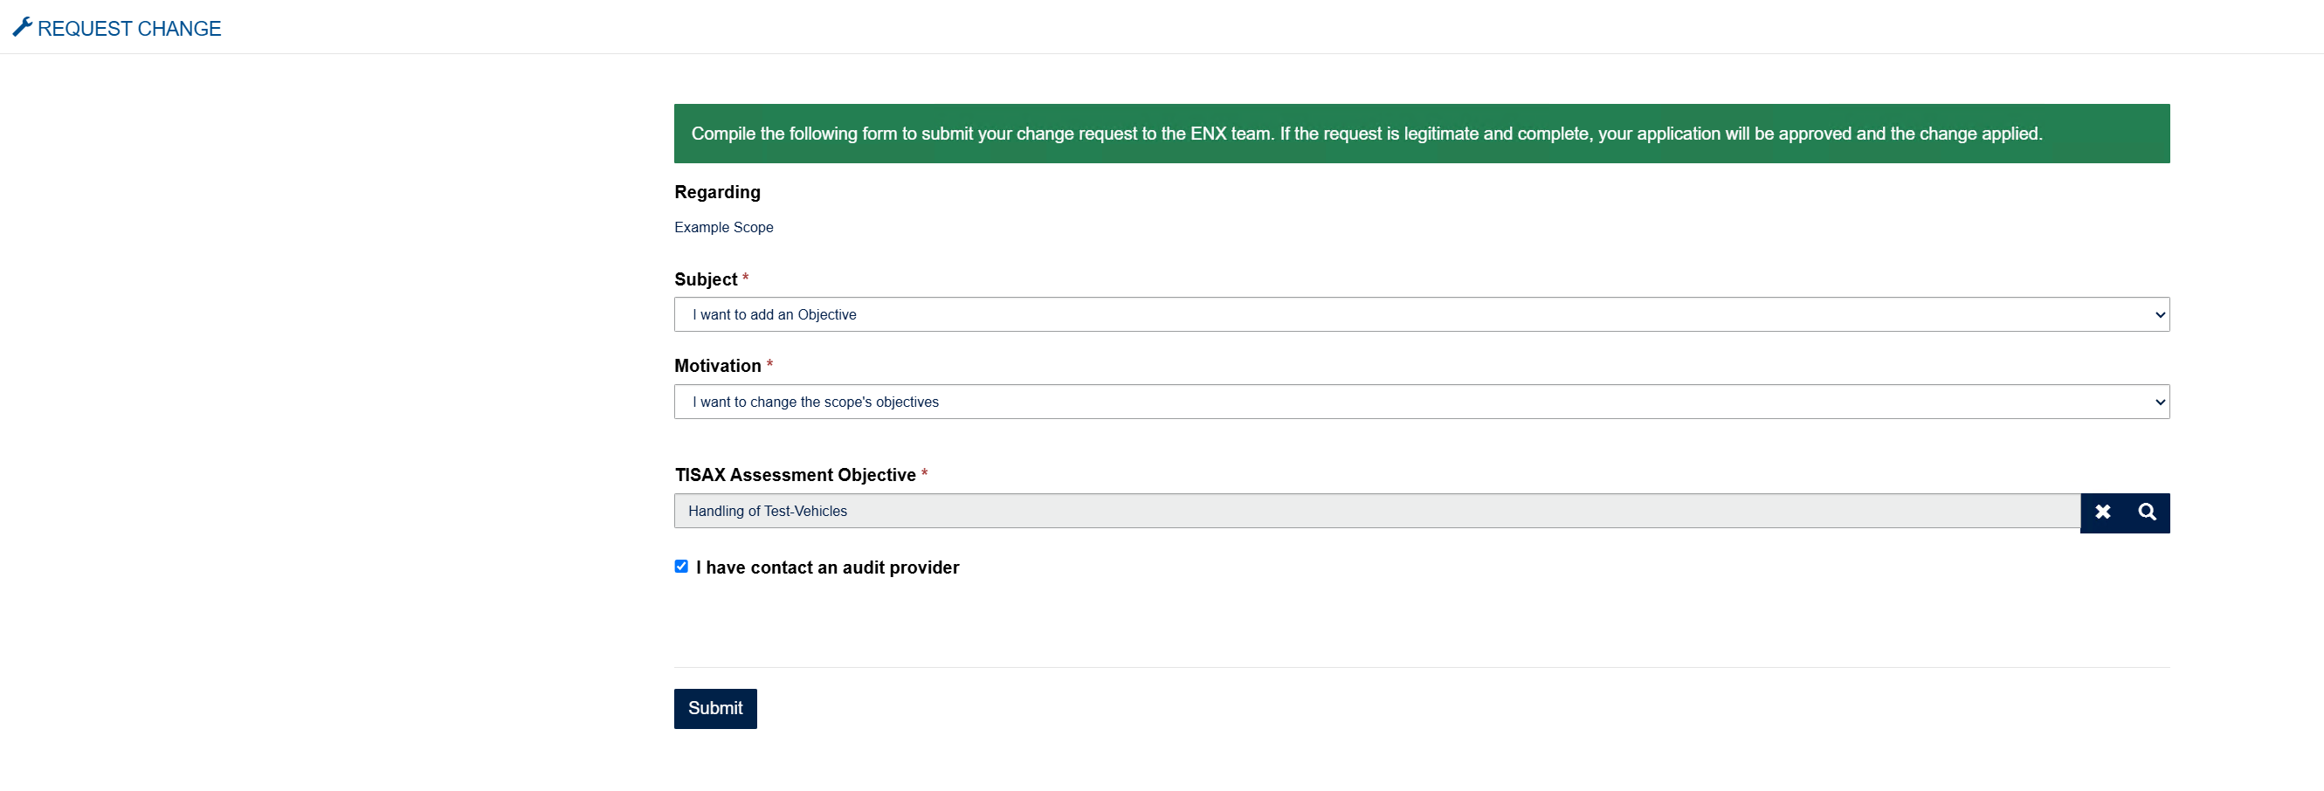Click the green instruction banner
The width and height of the screenshot is (2324, 791).
[x=1421, y=134]
